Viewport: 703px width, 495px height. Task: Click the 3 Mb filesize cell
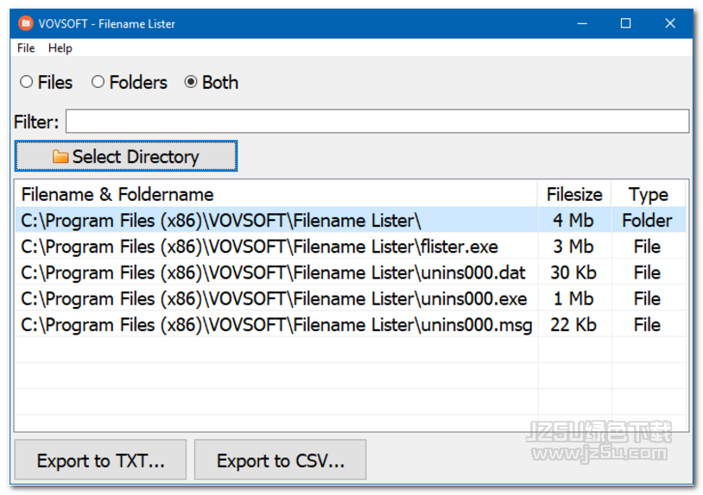point(573,247)
